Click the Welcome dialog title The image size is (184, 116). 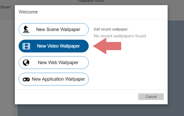(28, 12)
